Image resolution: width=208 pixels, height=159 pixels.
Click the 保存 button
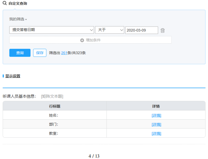[x=40, y=53]
